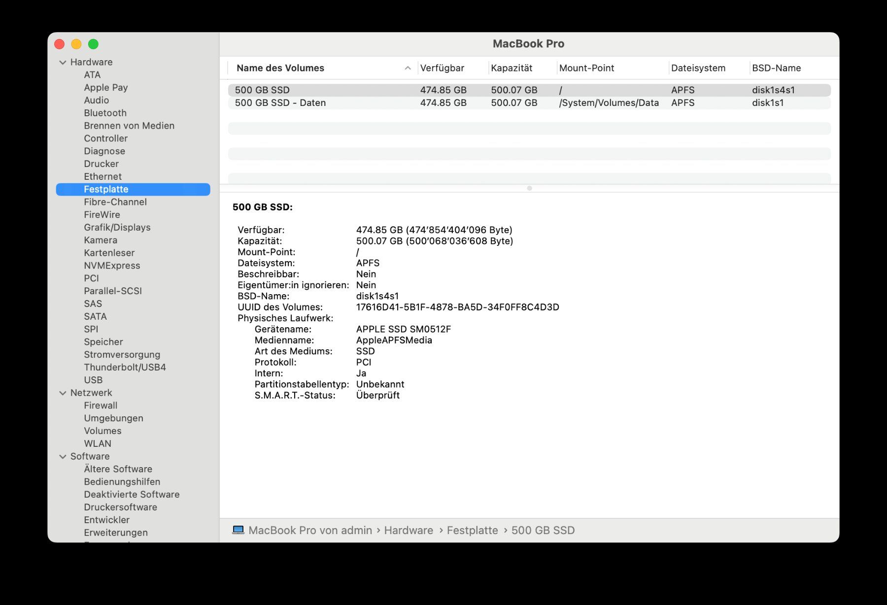Screen dimensions: 887x605
Task: Select Bluetooth in the sidebar
Action: click(x=105, y=113)
